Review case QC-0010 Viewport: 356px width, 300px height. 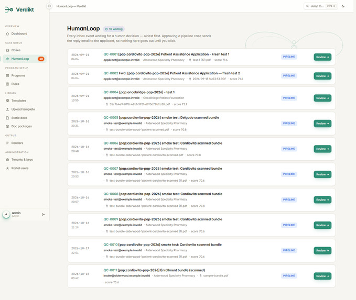click(322, 251)
